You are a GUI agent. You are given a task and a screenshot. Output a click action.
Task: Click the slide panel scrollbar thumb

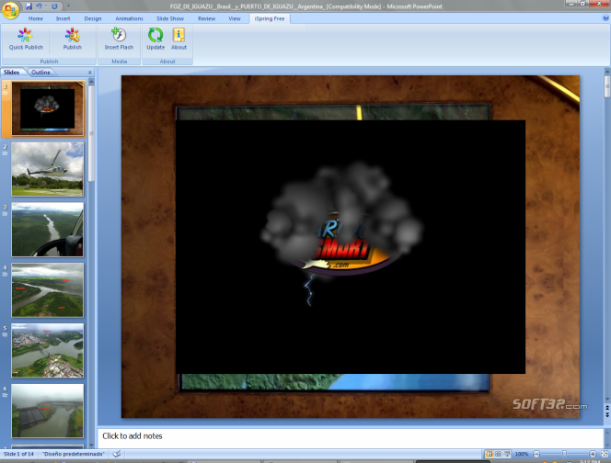coord(91,133)
